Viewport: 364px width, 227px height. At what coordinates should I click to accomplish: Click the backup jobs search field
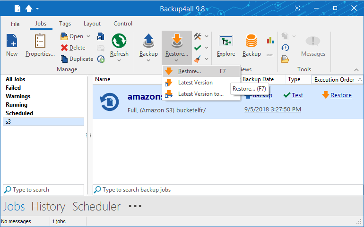click(x=227, y=190)
